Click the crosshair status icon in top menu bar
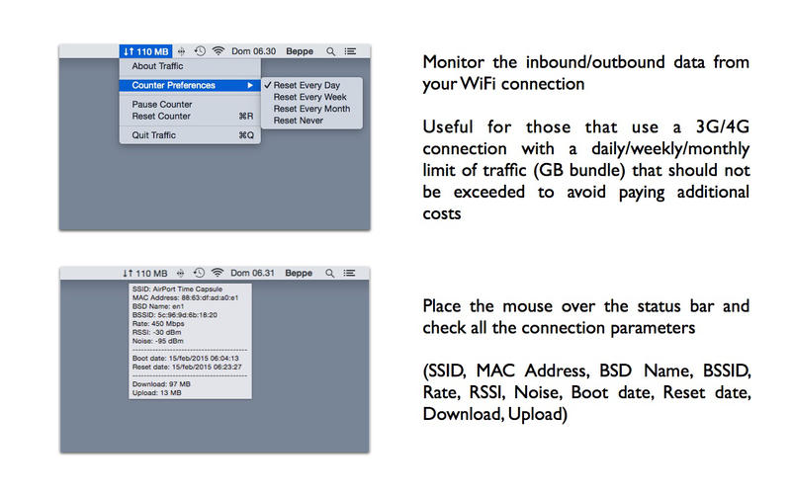The width and height of the screenshot is (791, 494). pos(181,51)
